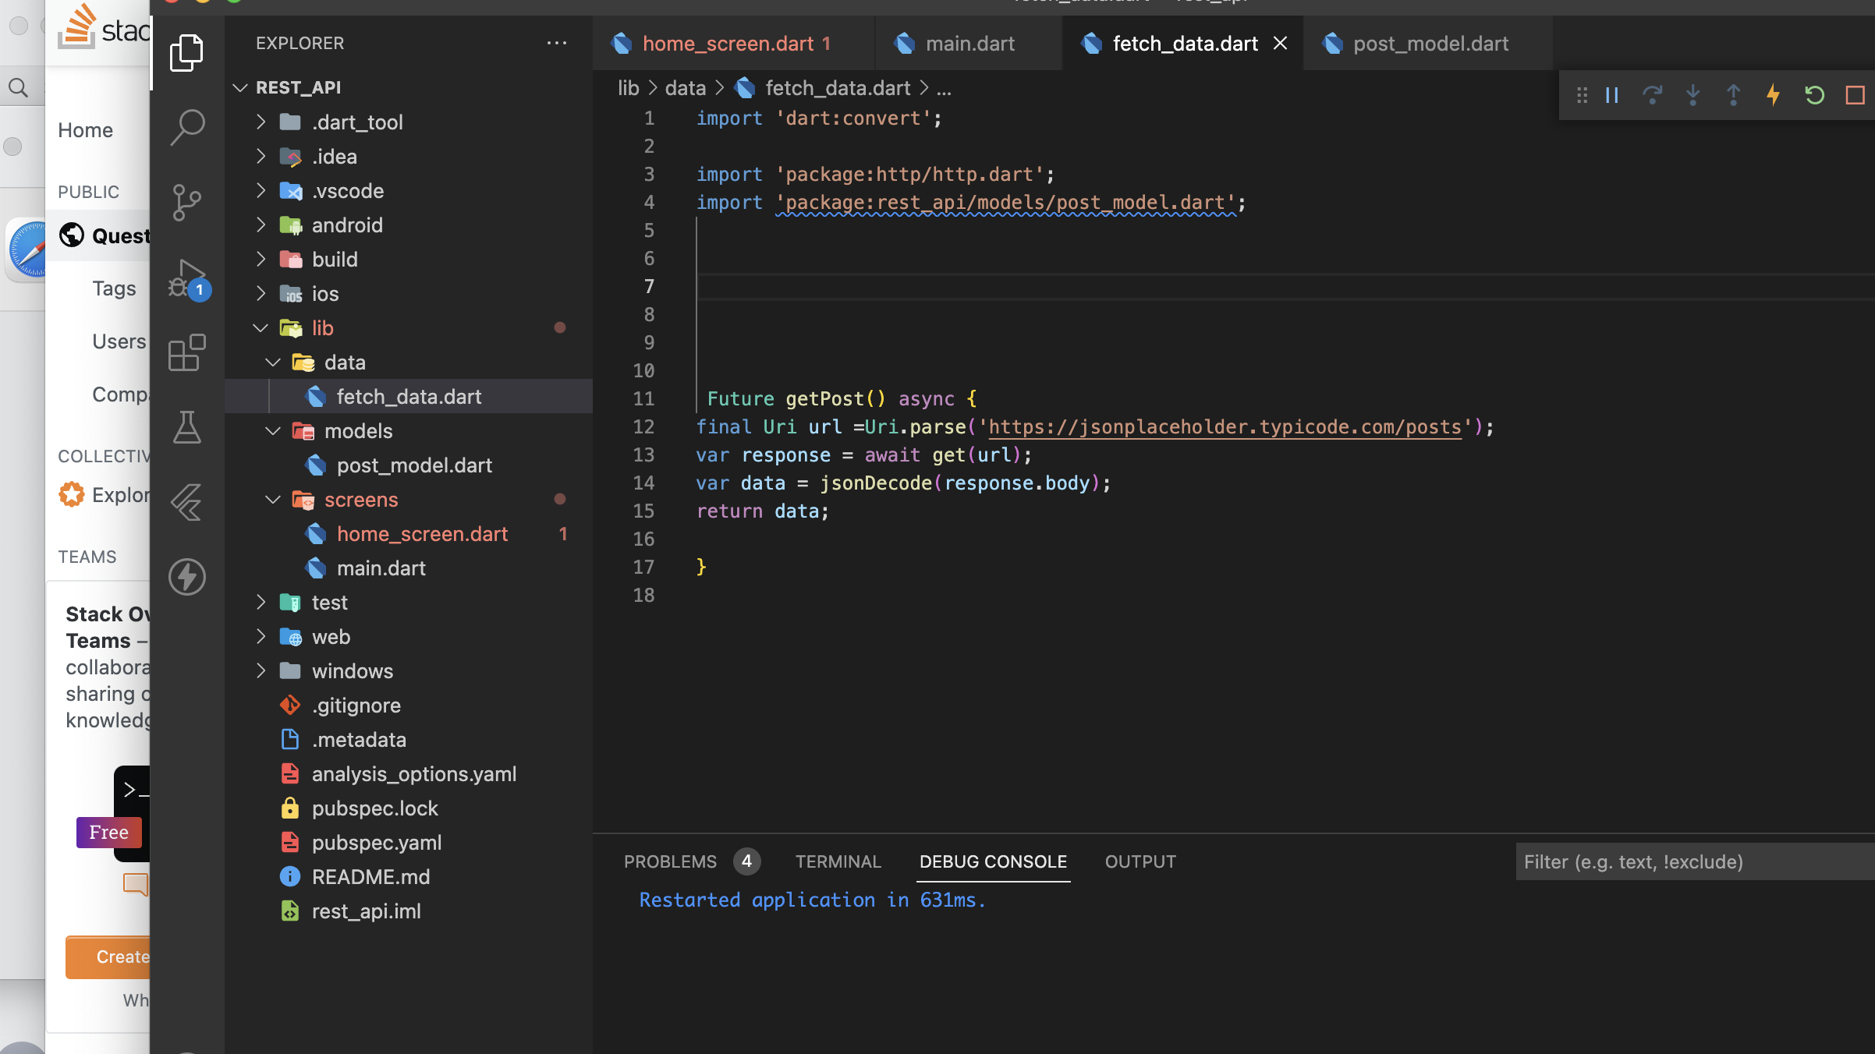Screen dimensions: 1875x1054
Task: Trigger Flutter hot reload lightning icon
Action: pos(1774,95)
